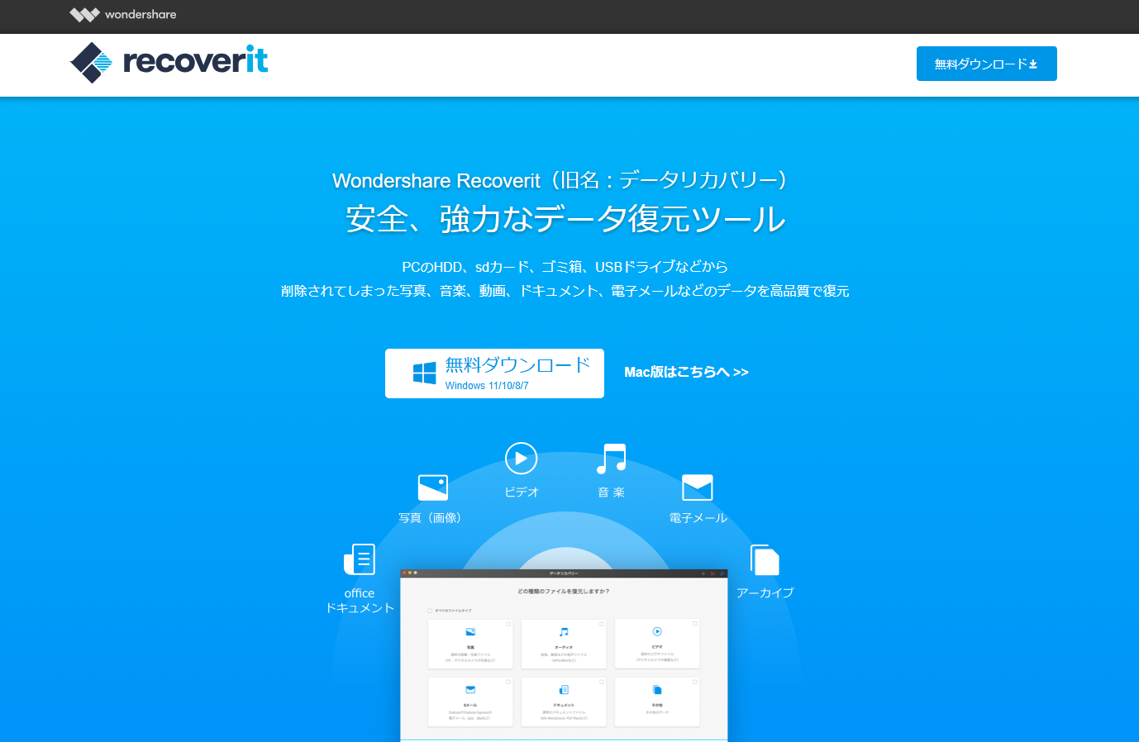Click the 写真（画像）label text
The width and height of the screenshot is (1139, 742).
430,517
